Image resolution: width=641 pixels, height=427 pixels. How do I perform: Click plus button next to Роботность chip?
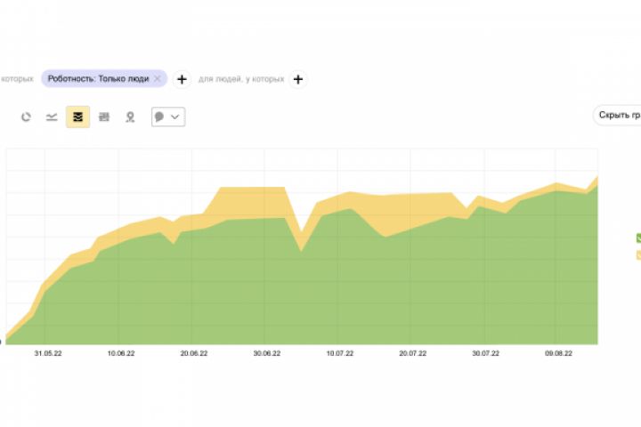point(182,79)
